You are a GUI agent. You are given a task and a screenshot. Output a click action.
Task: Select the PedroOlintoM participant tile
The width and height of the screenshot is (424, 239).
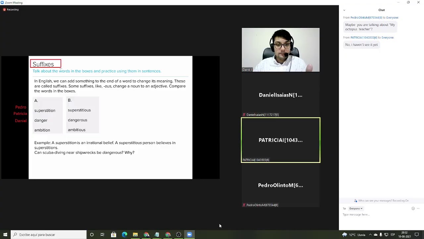tap(281, 185)
